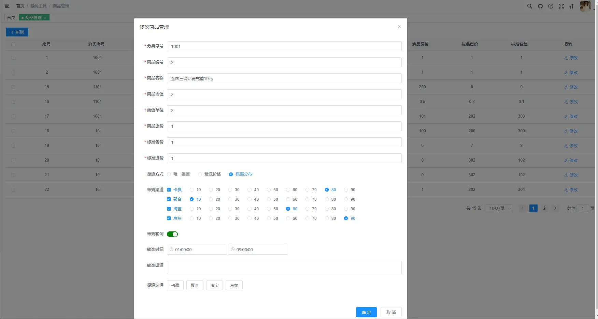The image size is (598, 319).
Task: Select 30 for the 淘宝 row
Action: tap(234, 209)
